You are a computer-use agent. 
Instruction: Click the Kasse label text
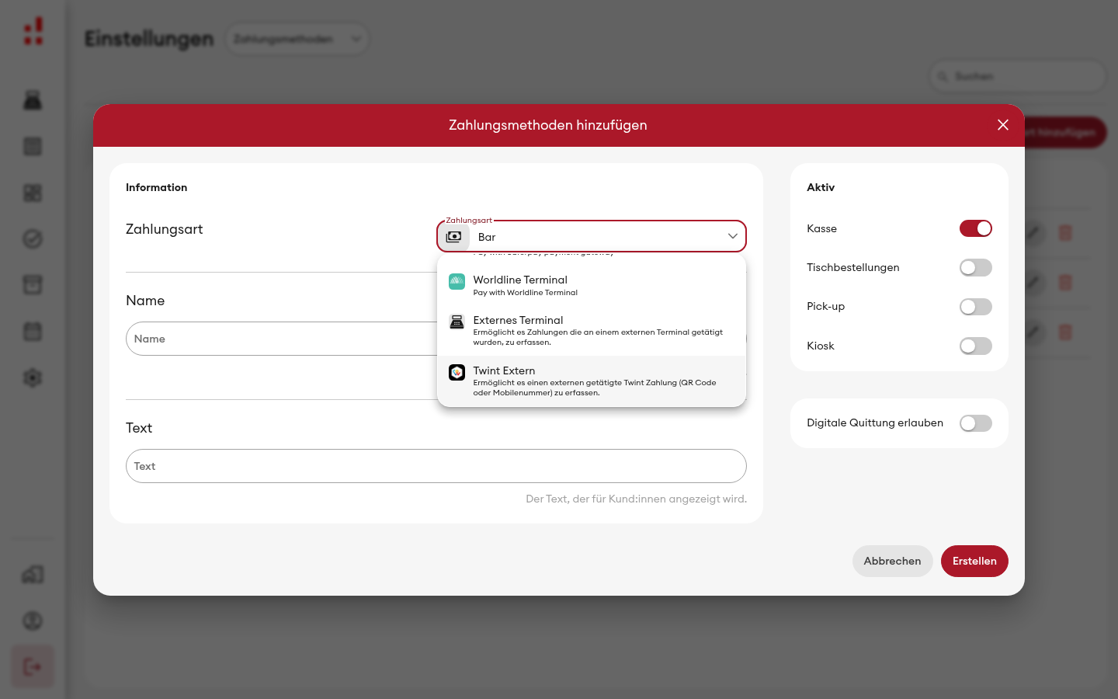coord(821,228)
